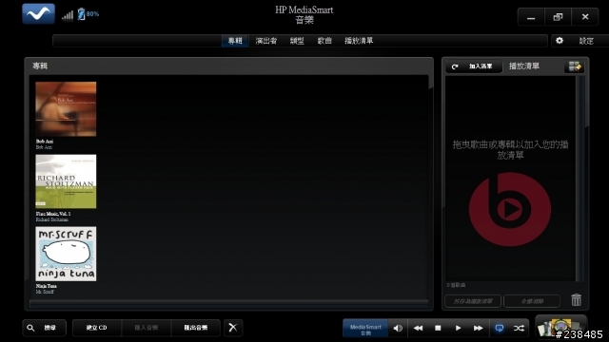Click the HP MediaSmart logo icon
This screenshot has width=609, height=342.
(x=38, y=14)
